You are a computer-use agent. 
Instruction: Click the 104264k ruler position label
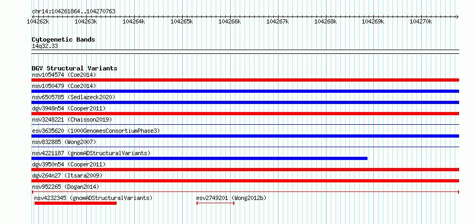click(134, 21)
